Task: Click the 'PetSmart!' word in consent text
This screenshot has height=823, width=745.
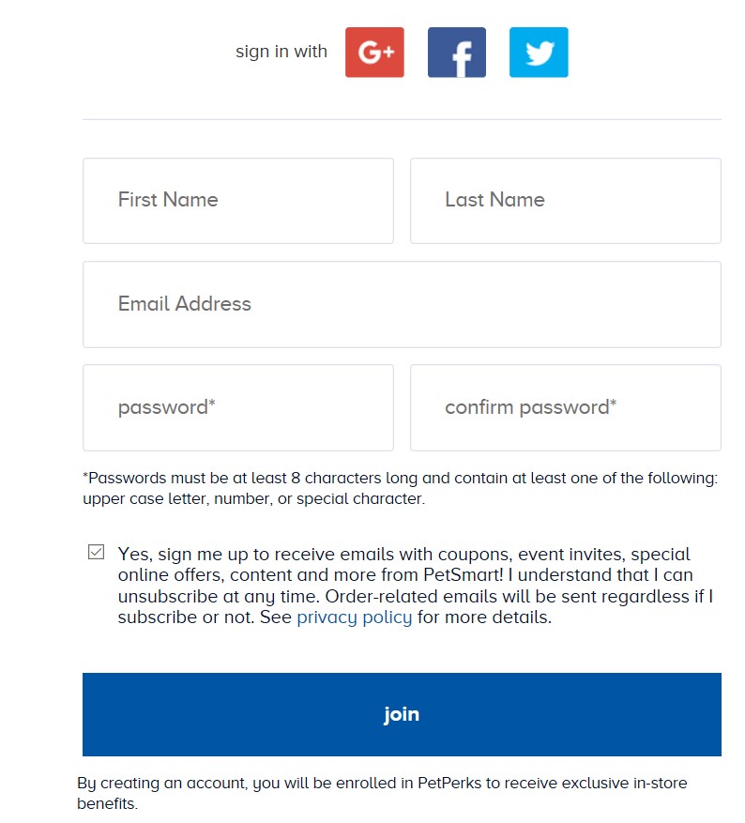Action: coord(464,575)
